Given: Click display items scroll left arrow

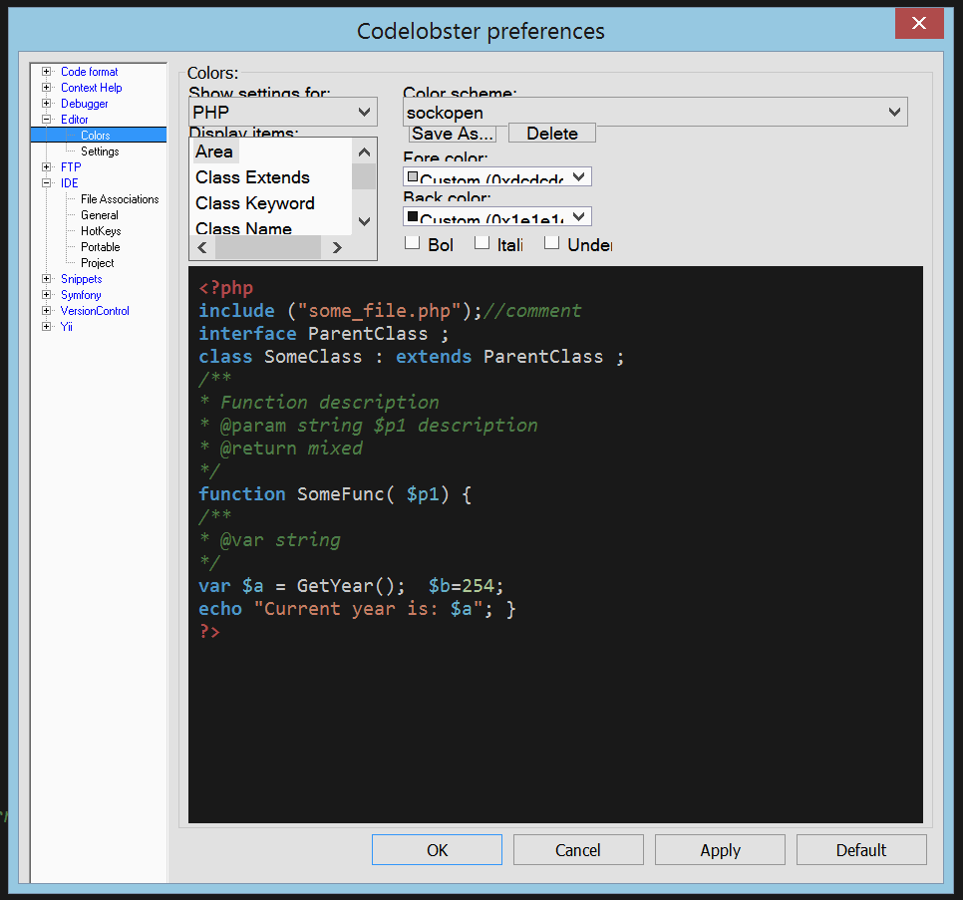Looking at the screenshot, I should tap(202, 247).
